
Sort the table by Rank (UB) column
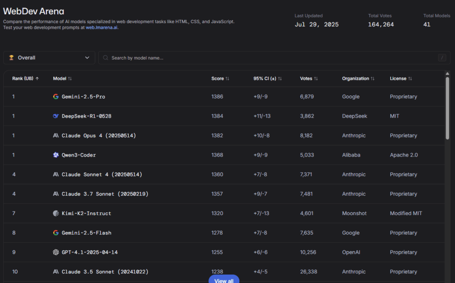pos(25,79)
